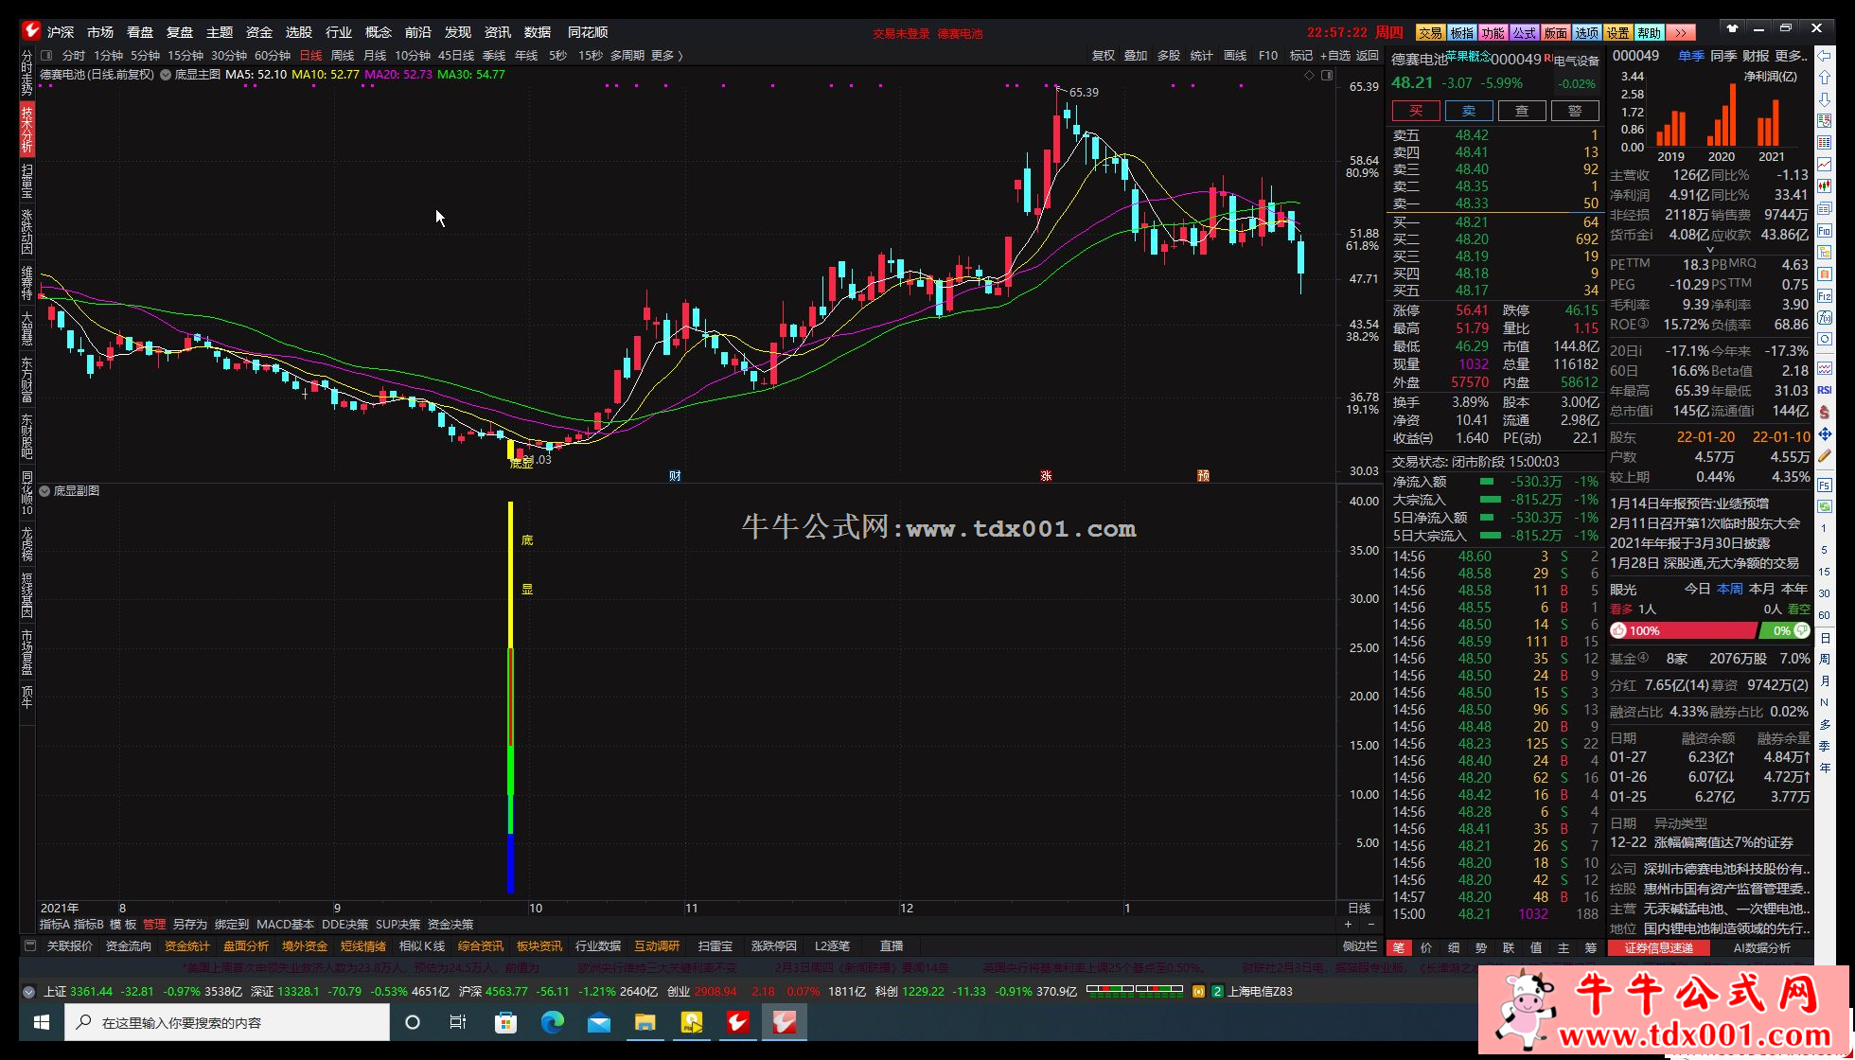The image size is (1855, 1060).
Task: Click the app logo at top left
Action: click(x=31, y=31)
